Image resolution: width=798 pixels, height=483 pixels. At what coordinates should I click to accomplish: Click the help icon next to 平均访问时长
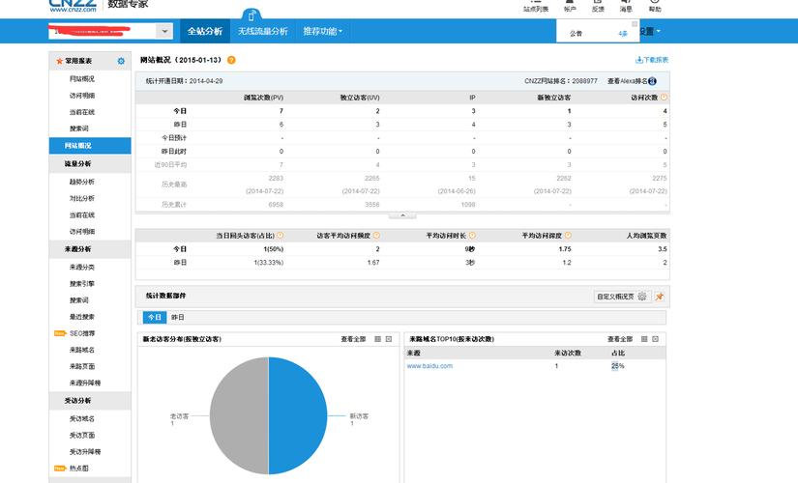tap(473, 235)
